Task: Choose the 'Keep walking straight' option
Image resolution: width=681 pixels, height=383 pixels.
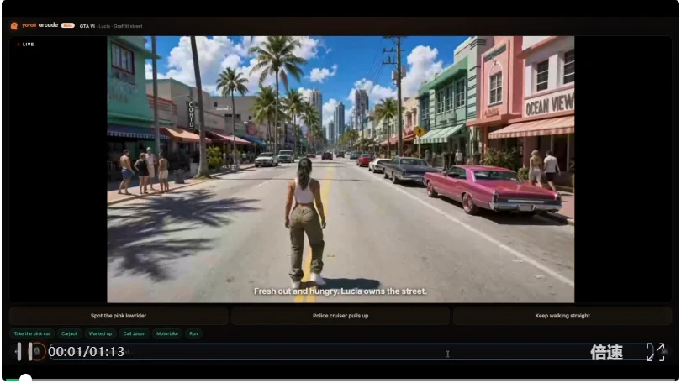Action: (x=562, y=316)
